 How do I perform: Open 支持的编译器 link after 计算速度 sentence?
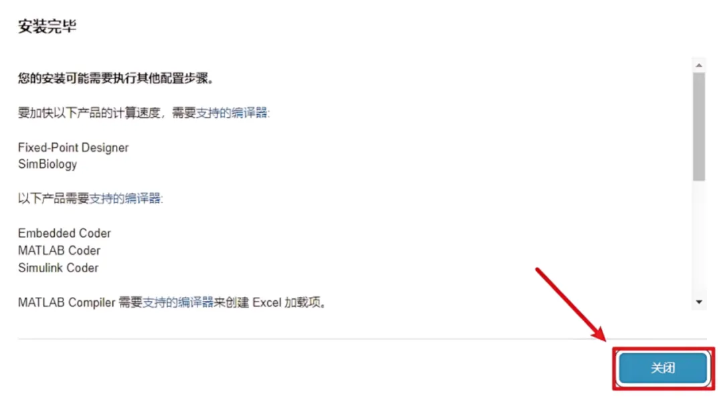click(232, 113)
